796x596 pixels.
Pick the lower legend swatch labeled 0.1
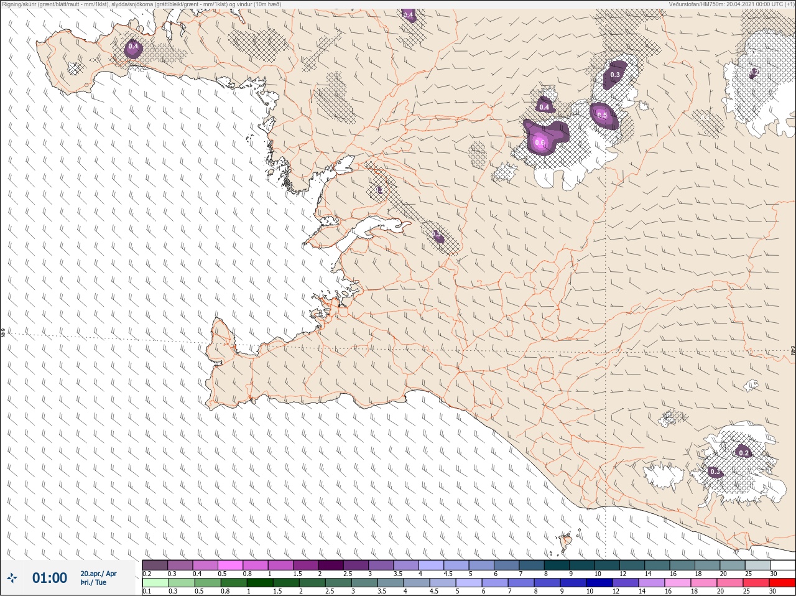click(155, 583)
